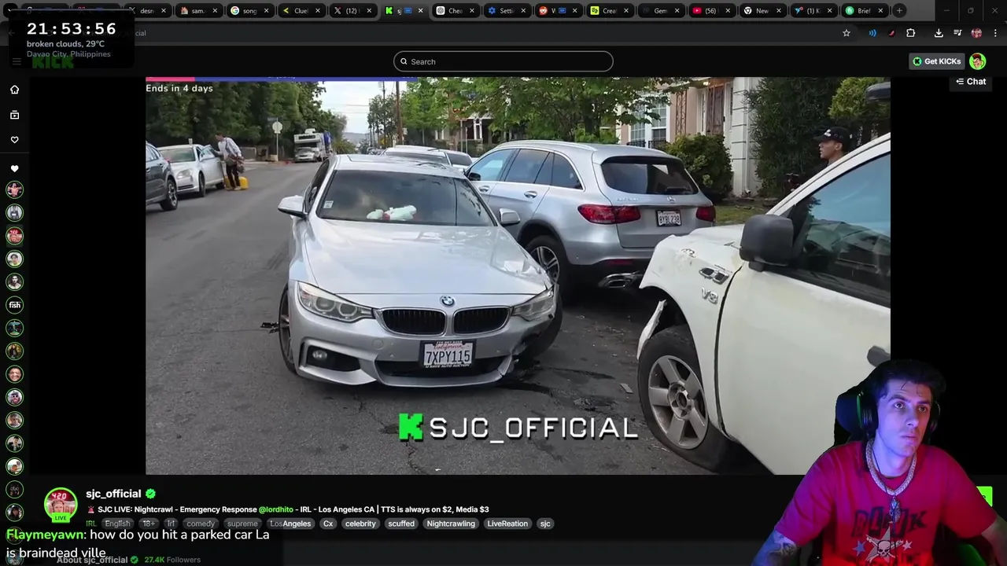Select the sjc tag
The height and width of the screenshot is (566, 1007).
(545, 524)
